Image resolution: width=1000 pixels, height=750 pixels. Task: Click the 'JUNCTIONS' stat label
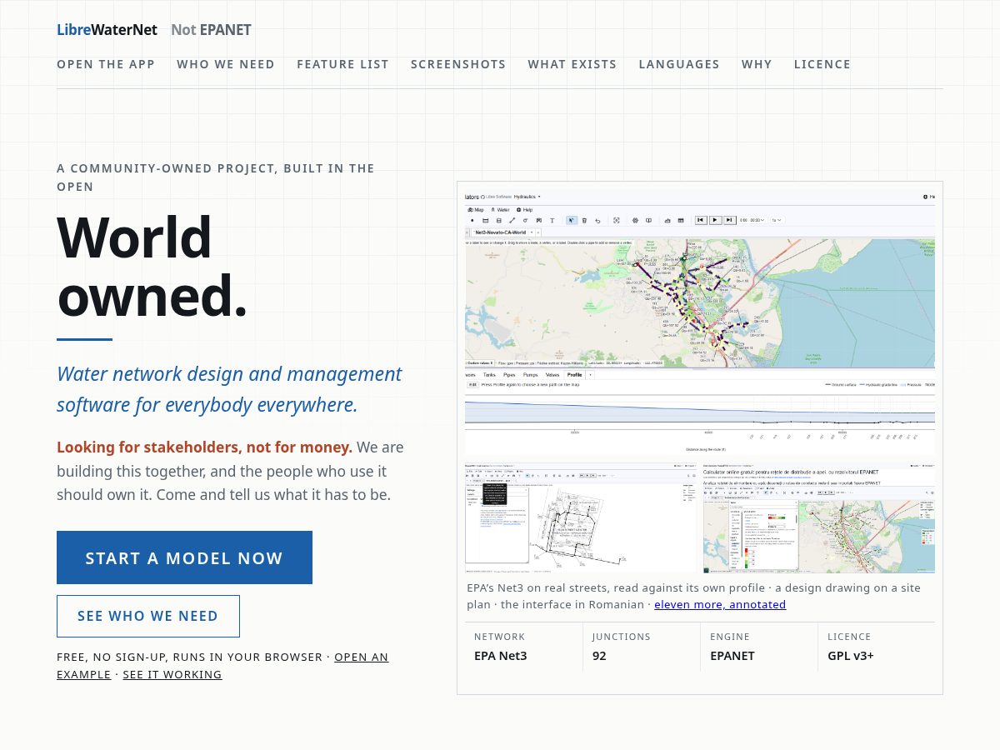tap(622, 637)
